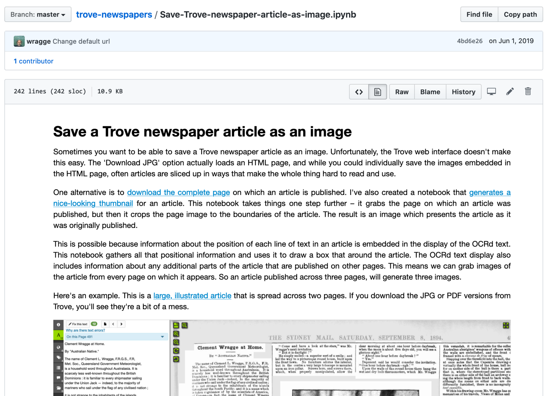Open the file History

pyautogui.click(x=463, y=92)
